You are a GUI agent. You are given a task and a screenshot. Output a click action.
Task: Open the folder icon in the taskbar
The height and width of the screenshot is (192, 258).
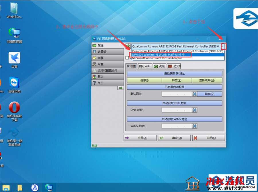[x=20, y=188]
